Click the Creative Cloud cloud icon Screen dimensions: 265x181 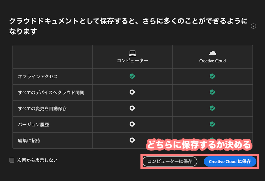point(212,53)
